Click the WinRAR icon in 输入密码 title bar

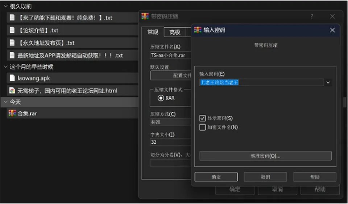click(x=198, y=30)
